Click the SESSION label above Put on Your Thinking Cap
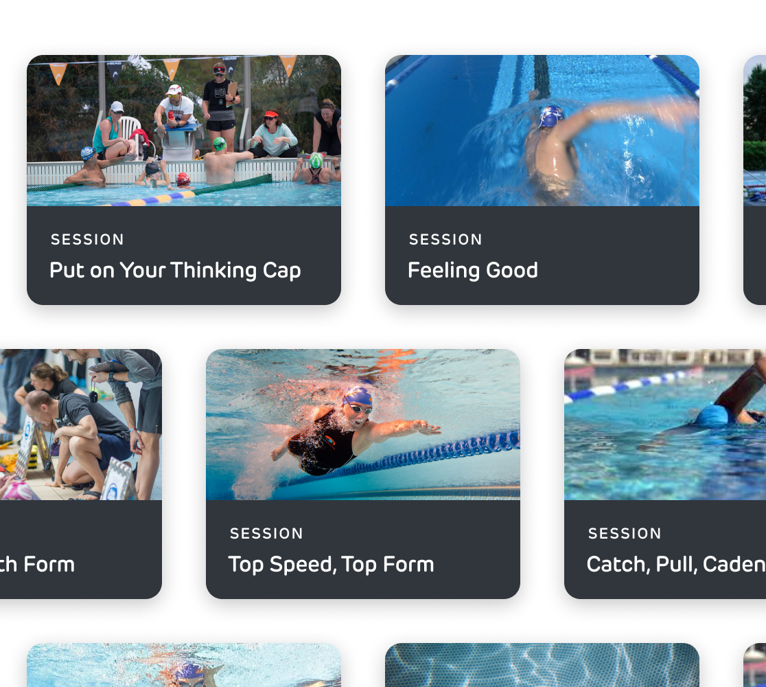 pyautogui.click(x=87, y=240)
